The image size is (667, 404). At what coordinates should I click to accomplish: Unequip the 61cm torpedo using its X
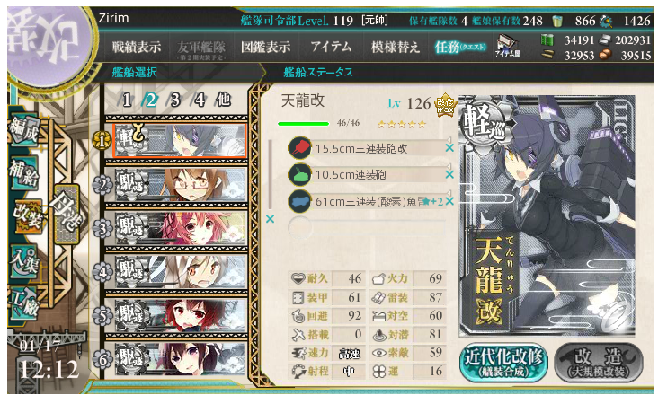(449, 201)
